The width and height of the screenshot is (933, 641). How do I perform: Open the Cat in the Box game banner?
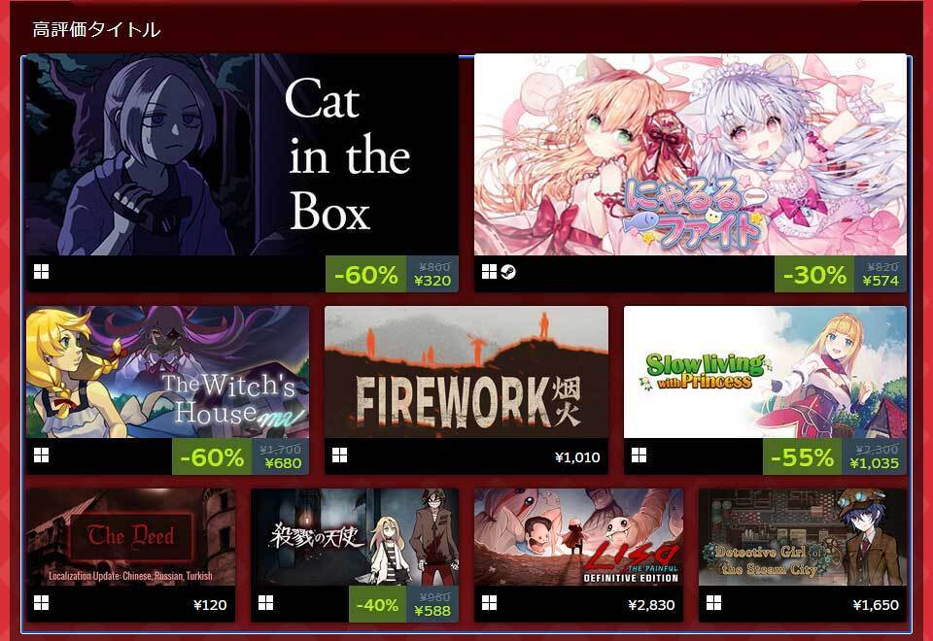click(x=242, y=154)
